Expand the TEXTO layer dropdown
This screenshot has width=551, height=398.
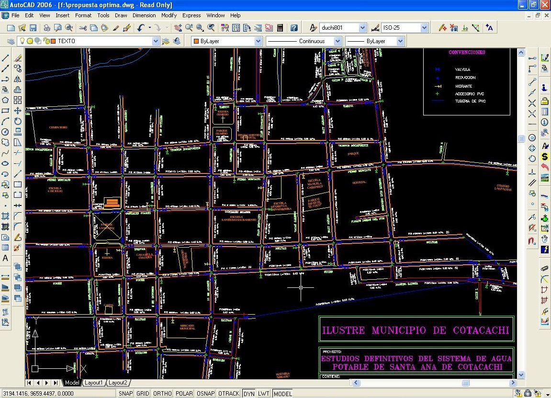(155, 41)
